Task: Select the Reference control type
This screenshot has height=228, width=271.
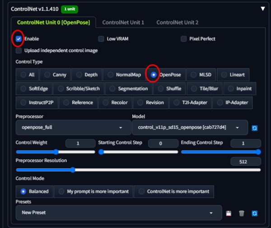Action: (x=78, y=103)
